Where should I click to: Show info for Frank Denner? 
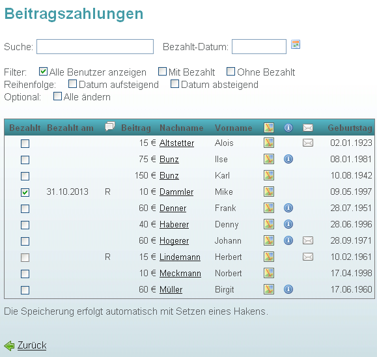[x=288, y=208]
